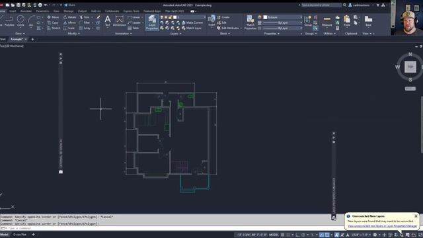The height and width of the screenshot is (238, 423).
Task: Toggle grid display in status bar
Action: pos(282,235)
